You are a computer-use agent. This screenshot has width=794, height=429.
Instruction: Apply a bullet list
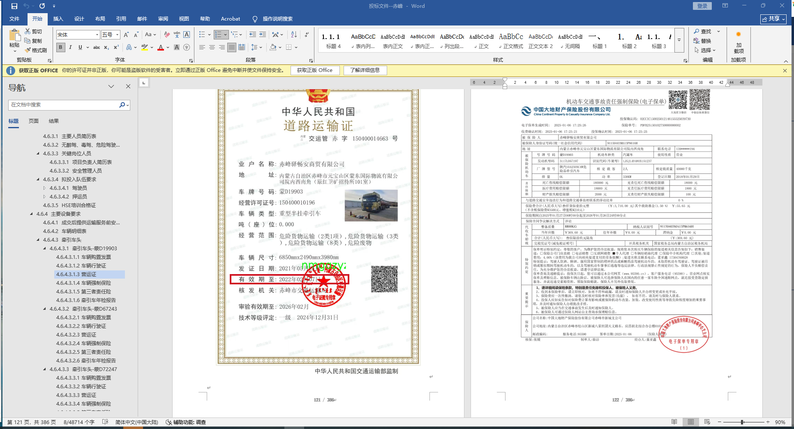click(x=202, y=35)
